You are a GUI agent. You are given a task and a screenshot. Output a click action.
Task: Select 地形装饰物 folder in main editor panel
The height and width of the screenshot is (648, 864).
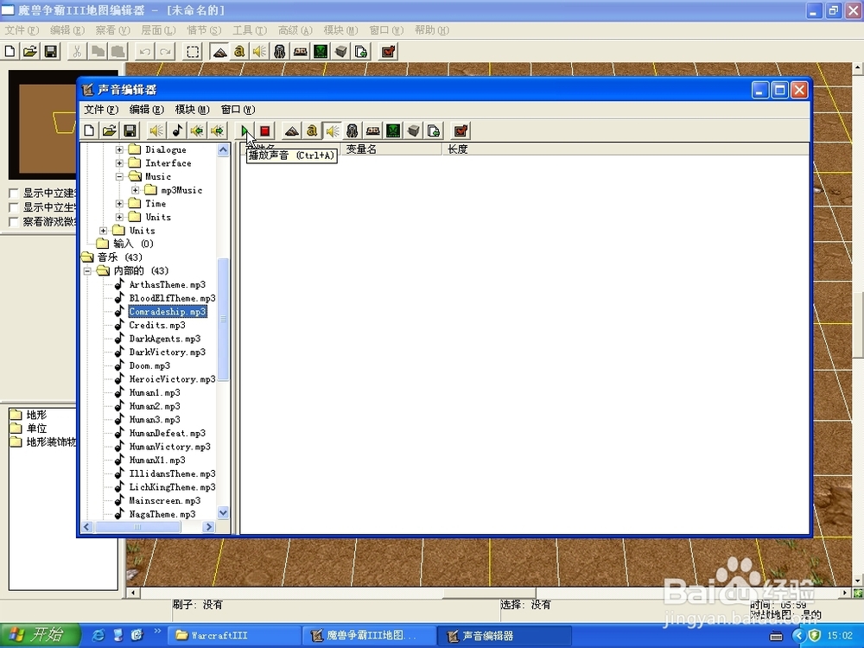(51, 442)
